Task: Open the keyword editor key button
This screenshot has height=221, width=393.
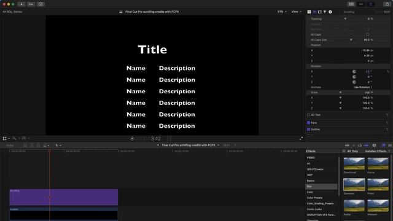Action: 31,4
